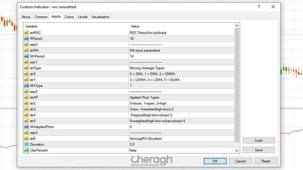Viewport: 303px width, 170px height.
Task: Go to the Levels tab
Action: click(83, 17)
